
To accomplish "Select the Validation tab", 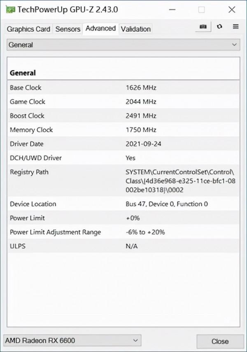I will point(135,29).
